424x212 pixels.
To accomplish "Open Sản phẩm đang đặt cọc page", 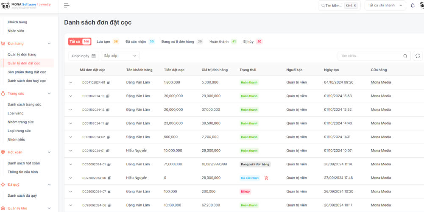I will (27, 72).
